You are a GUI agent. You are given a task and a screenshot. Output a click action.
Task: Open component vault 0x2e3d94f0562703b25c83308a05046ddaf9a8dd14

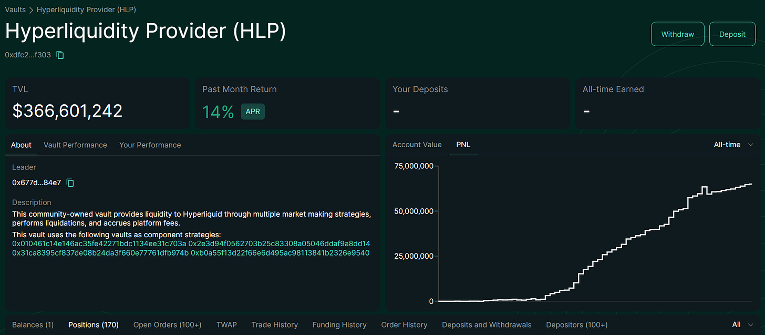[x=279, y=243]
